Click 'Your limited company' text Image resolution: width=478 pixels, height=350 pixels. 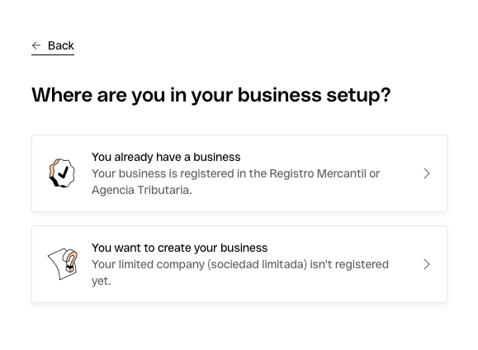click(148, 264)
